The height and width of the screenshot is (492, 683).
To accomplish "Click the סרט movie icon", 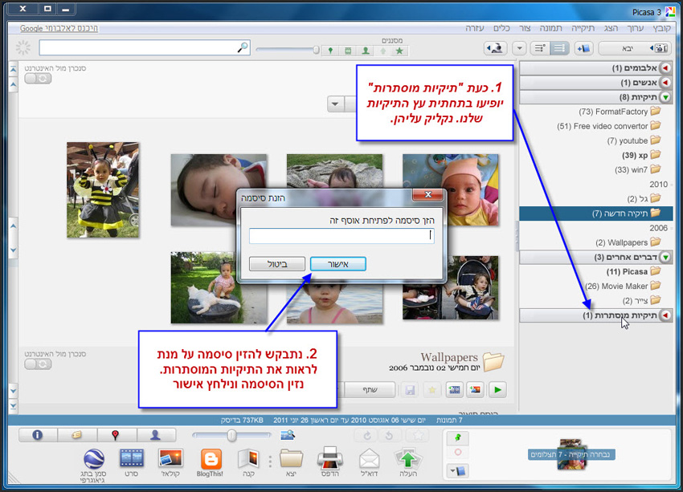I will coord(132,463).
